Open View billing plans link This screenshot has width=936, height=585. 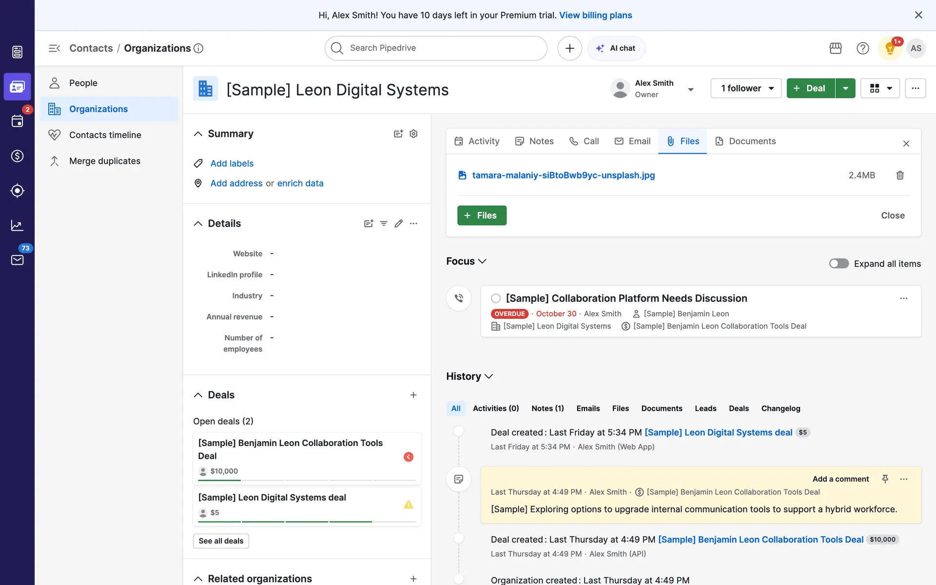[595, 15]
